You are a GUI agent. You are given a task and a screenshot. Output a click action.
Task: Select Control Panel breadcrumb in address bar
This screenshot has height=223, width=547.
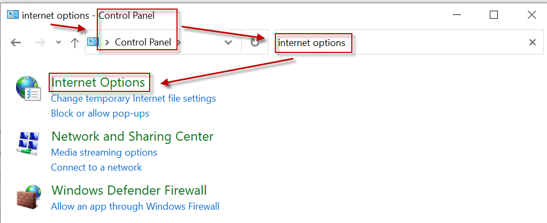click(143, 42)
